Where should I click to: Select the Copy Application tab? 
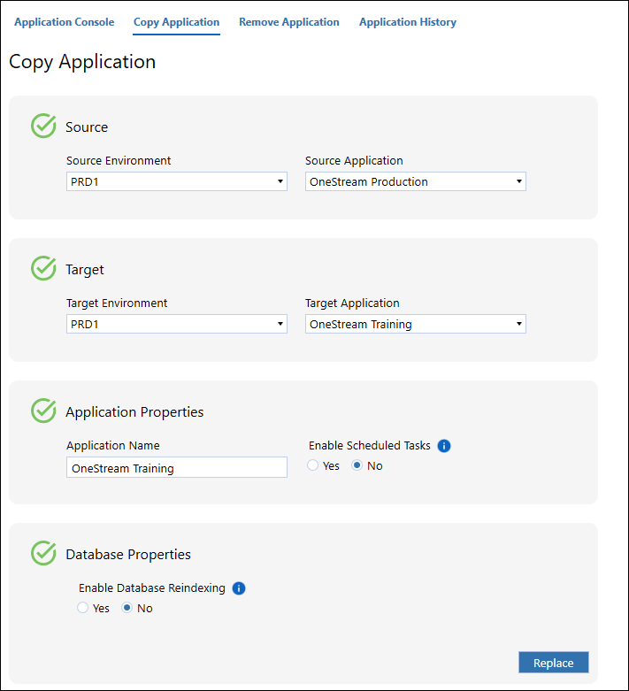176,22
